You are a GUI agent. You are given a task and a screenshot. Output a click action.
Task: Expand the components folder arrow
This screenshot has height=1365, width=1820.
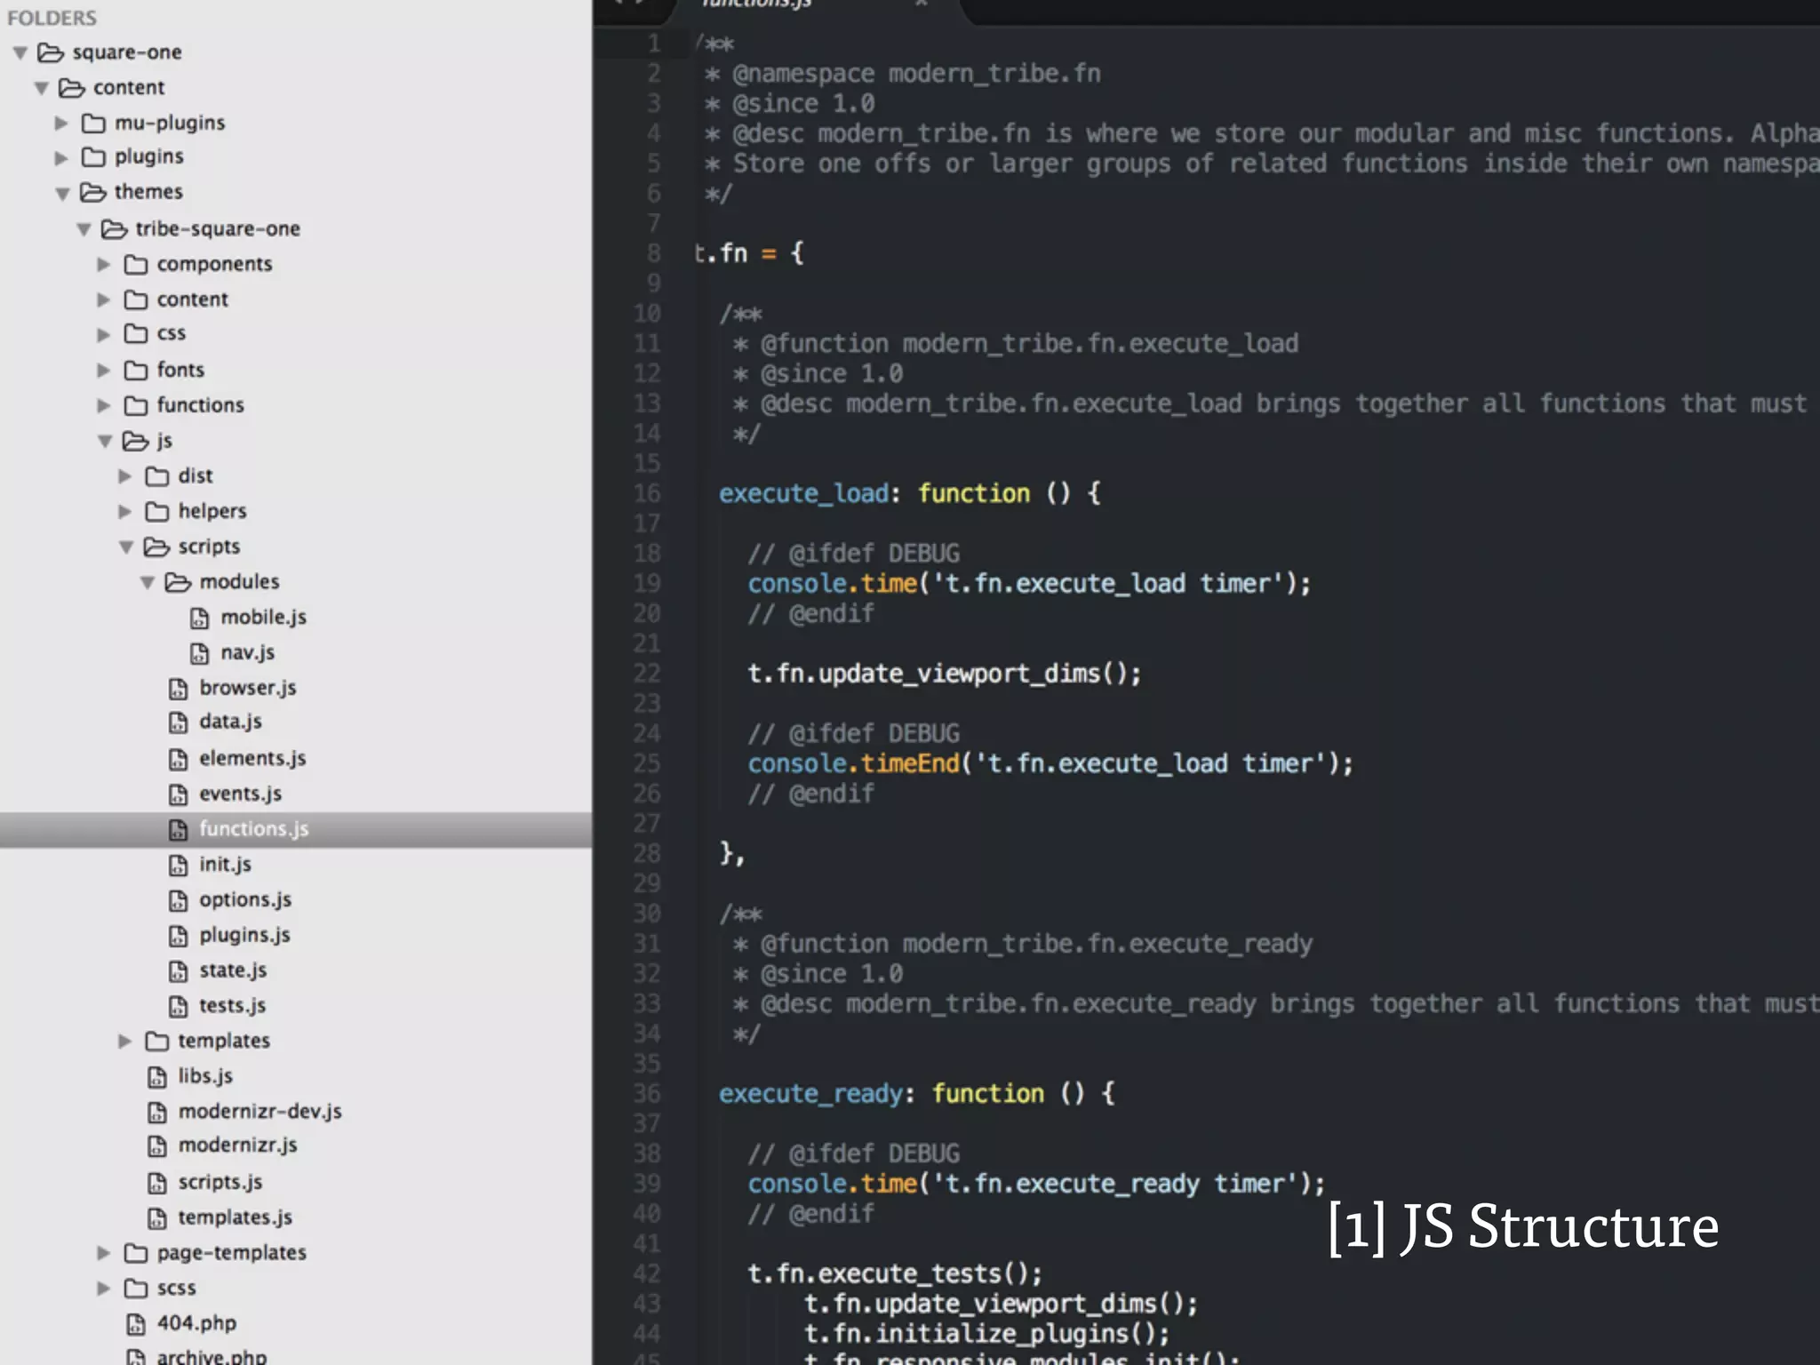[104, 264]
